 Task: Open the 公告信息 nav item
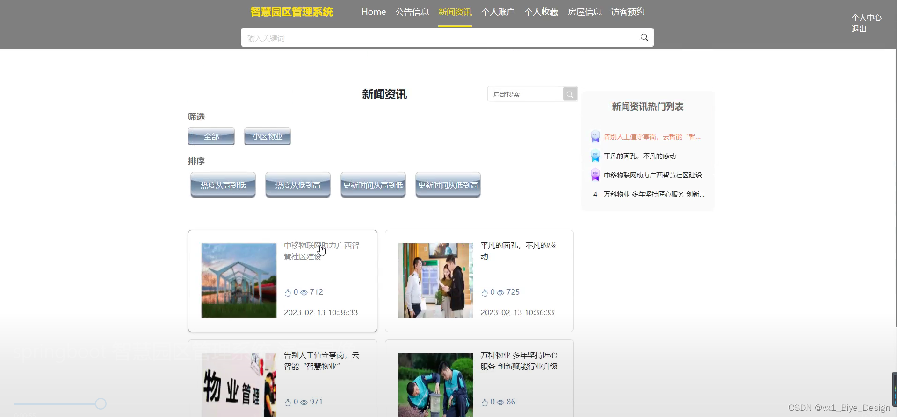coord(412,12)
